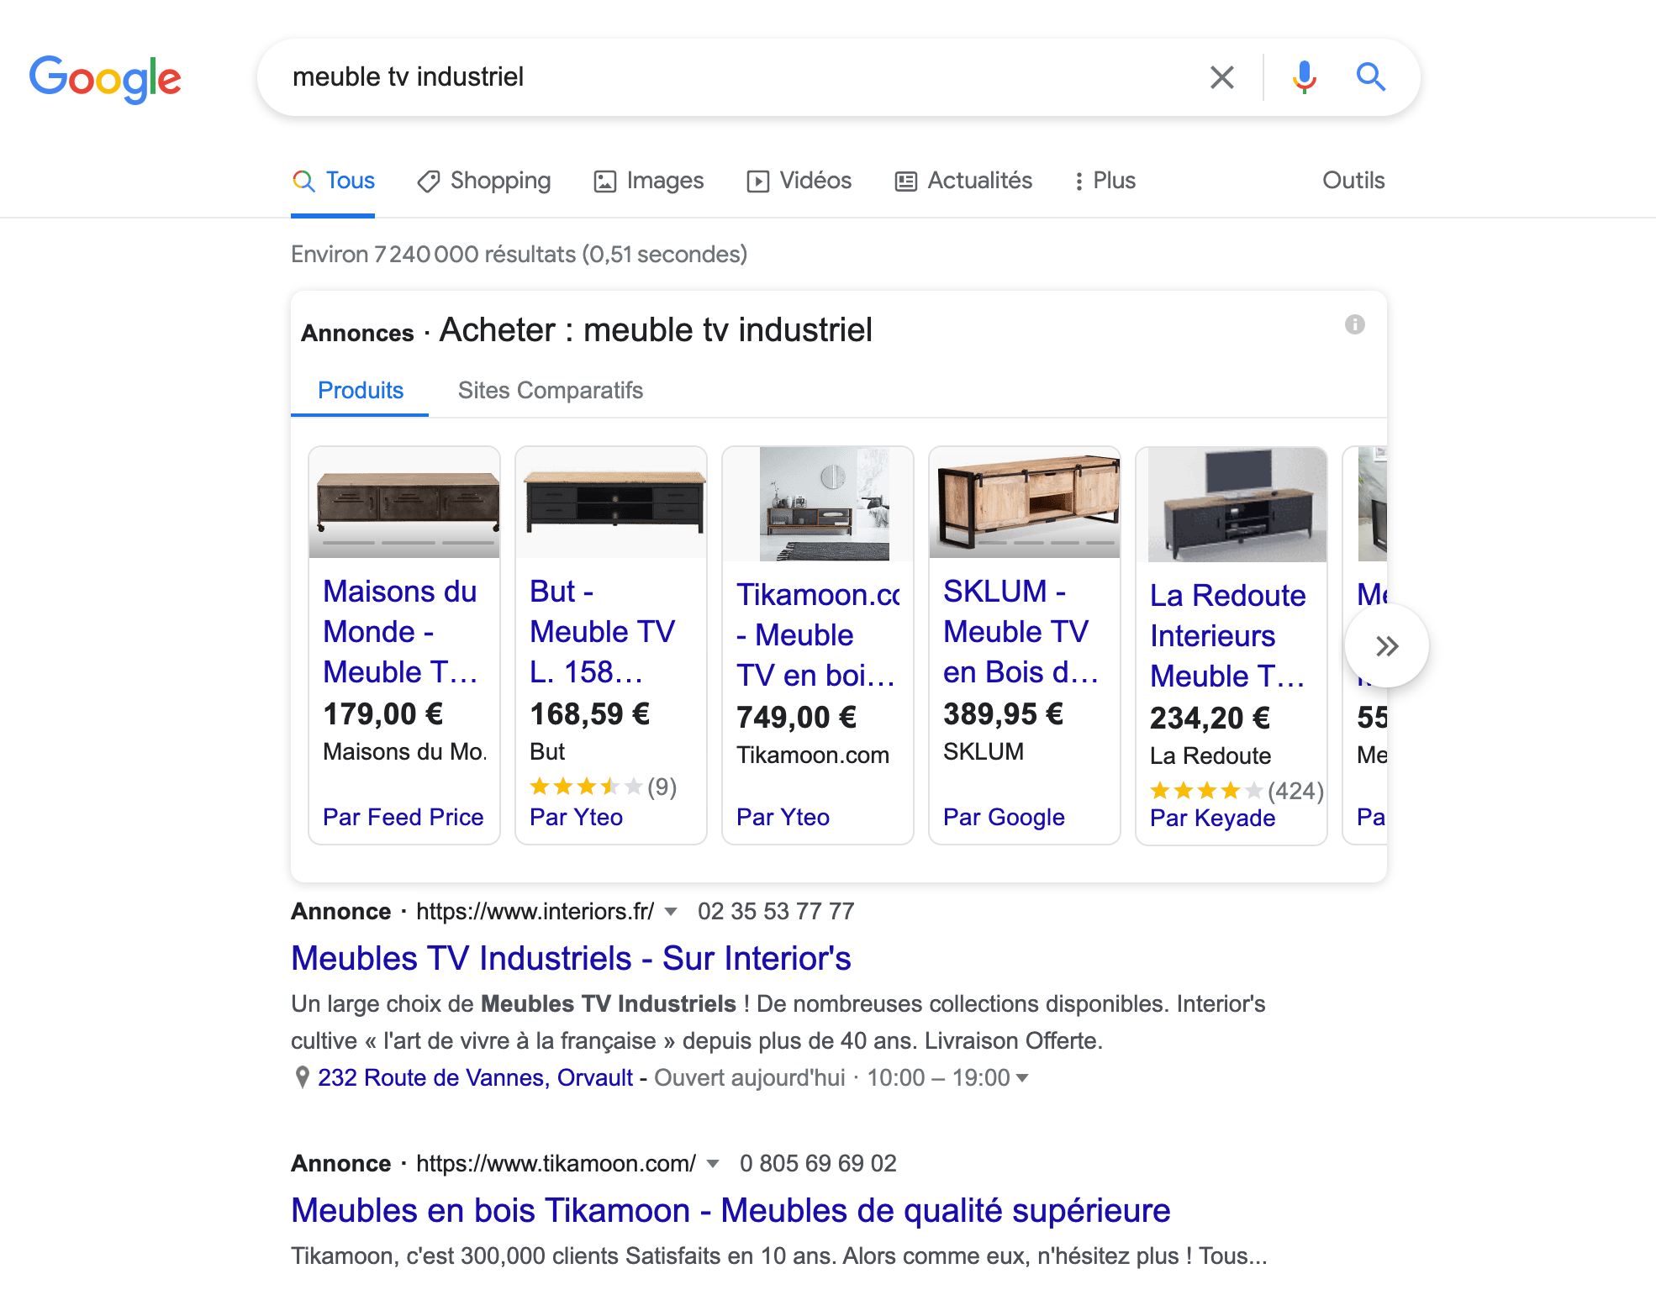Click the 232 Route de Vannes, Orvault address
1656x1316 pixels.
475,1077
